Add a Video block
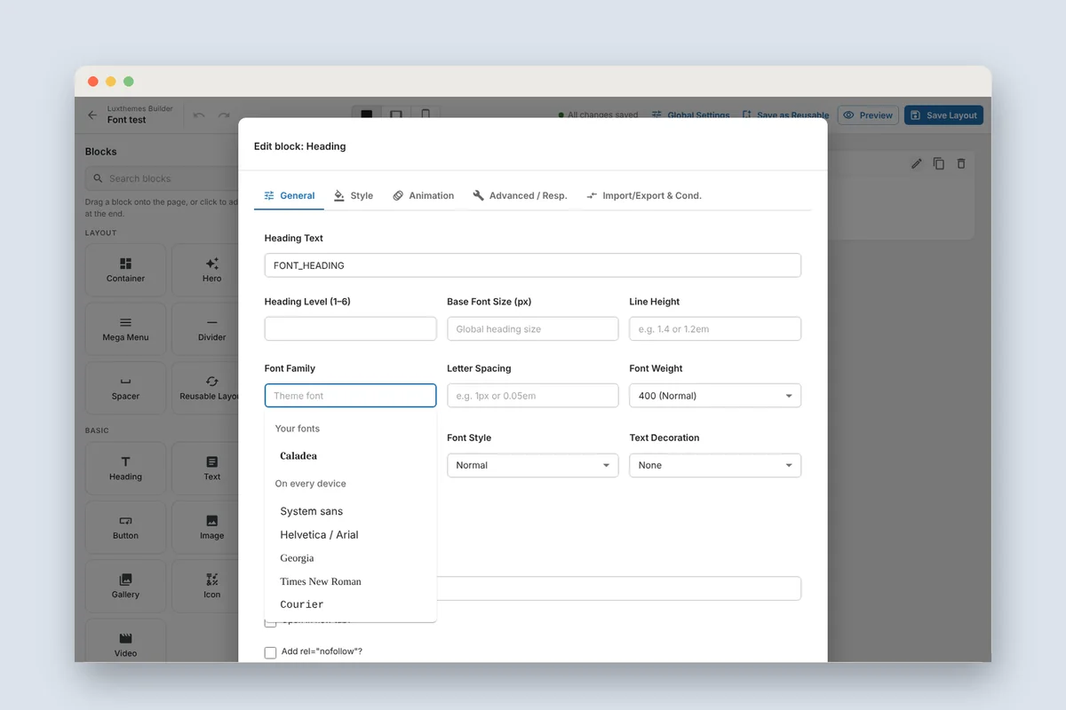 125,641
